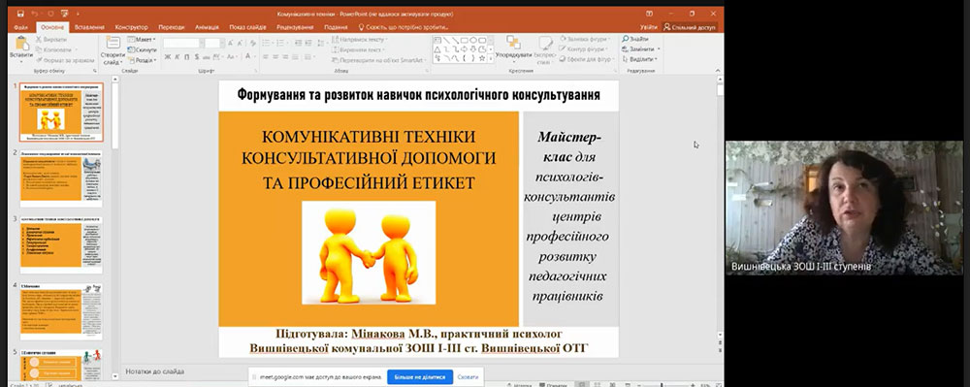Switch to the Анімація tab

(x=207, y=27)
